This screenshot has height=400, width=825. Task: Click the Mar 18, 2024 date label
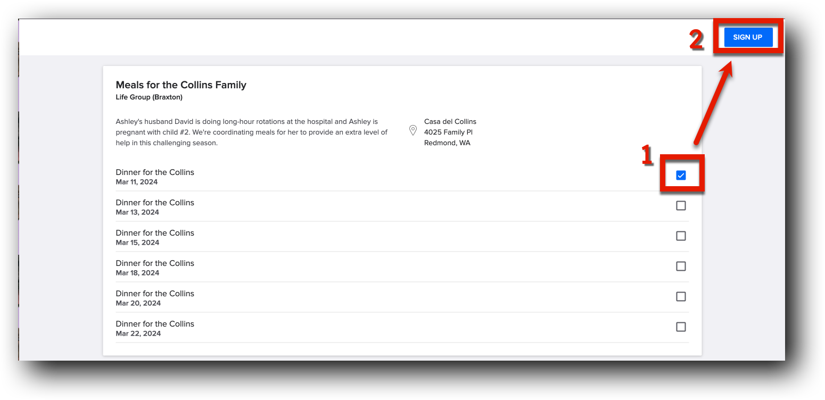point(137,273)
